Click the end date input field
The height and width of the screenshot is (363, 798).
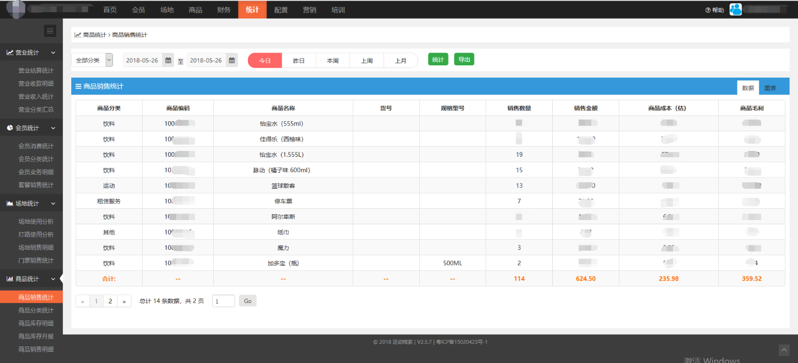click(206, 61)
